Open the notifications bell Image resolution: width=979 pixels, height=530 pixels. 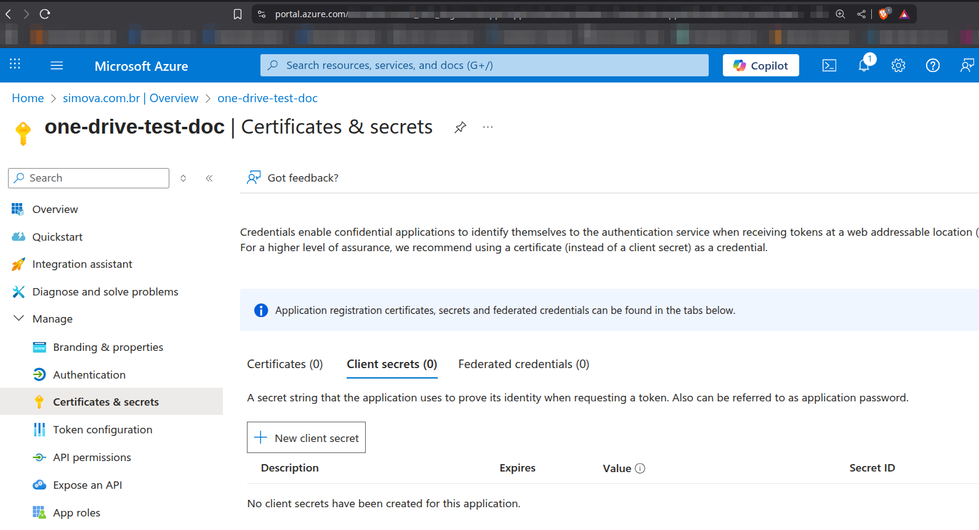(864, 65)
